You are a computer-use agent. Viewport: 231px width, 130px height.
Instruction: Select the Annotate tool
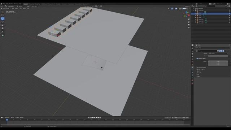click(x=3, y=32)
